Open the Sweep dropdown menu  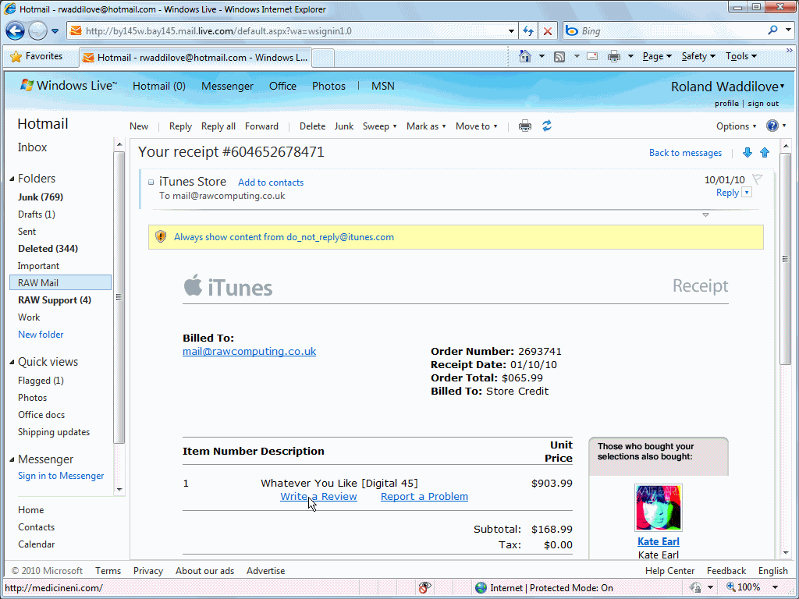point(379,126)
